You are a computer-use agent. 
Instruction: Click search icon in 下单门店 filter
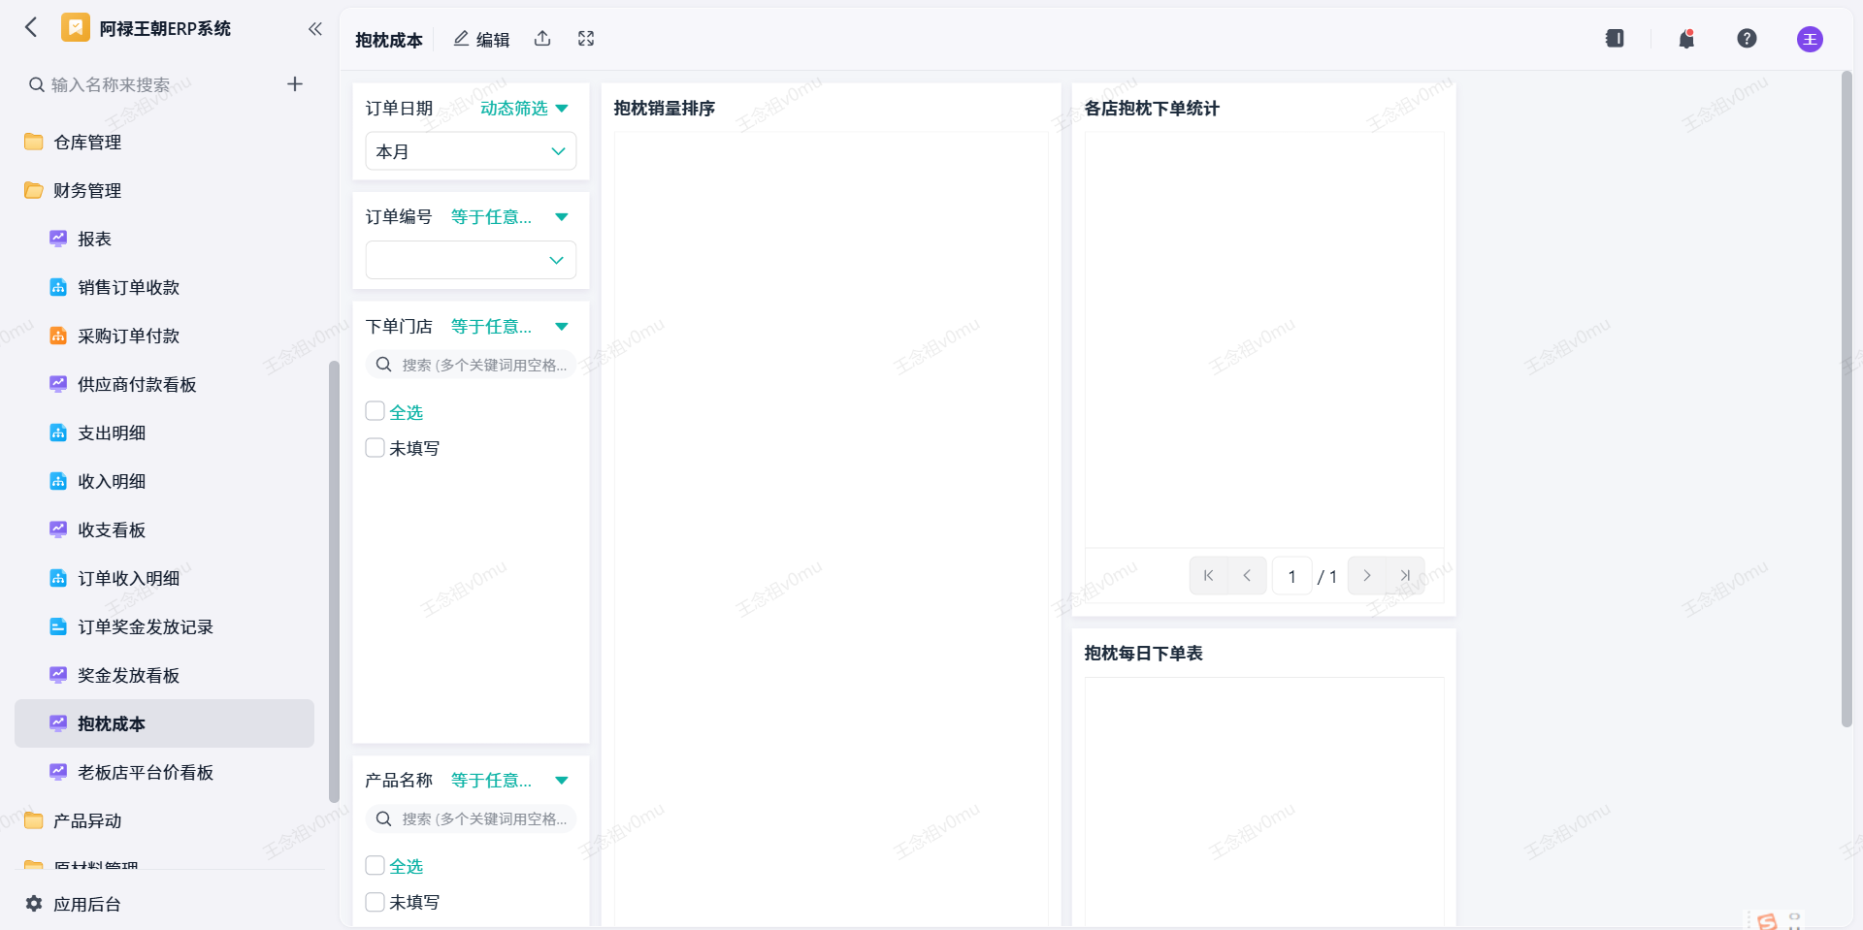pyautogui.click(x=384, y=365)
